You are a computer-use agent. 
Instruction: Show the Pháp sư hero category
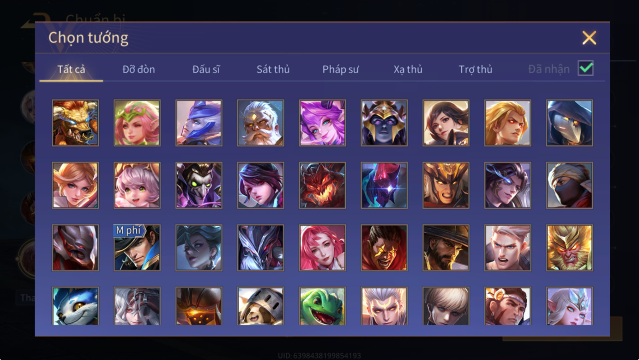[x=340, y=69]
